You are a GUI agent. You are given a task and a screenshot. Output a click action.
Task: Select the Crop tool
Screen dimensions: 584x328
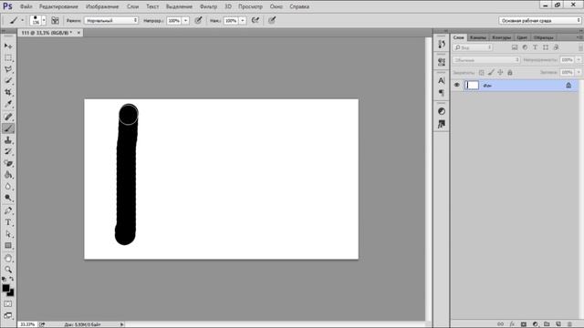(x=8, y=92)
